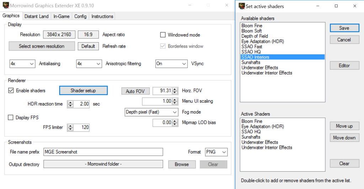Enable the Windowed mode checkbox
This screenshot has width=364, height=189.
coord(163,35)
